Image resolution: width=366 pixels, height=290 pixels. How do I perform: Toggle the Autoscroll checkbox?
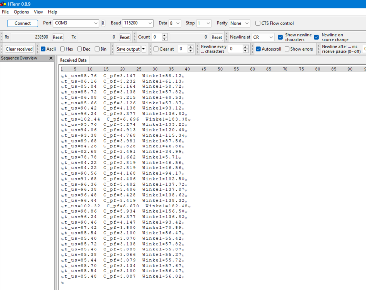point(258,49)
